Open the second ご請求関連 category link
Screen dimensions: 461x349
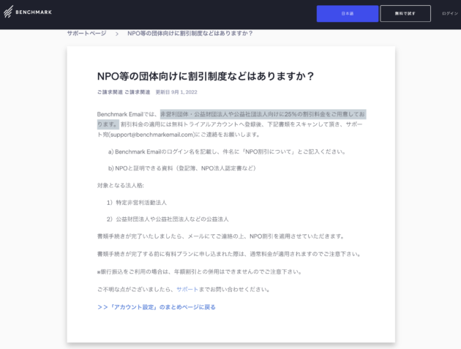pos(138,92)
